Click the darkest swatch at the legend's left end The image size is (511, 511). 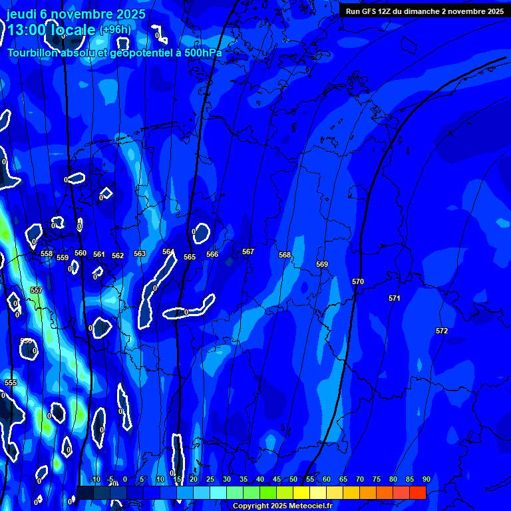coord(85,493)
